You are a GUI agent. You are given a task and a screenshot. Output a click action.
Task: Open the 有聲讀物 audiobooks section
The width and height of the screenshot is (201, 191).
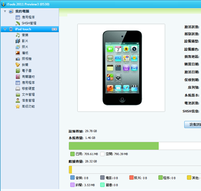[25, 77]
